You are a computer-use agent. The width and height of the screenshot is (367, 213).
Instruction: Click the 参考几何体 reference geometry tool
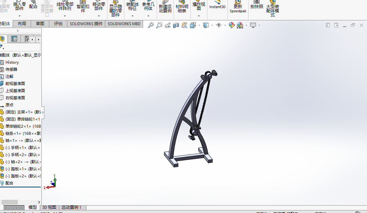pyautogui.click(x=148, y=5)
